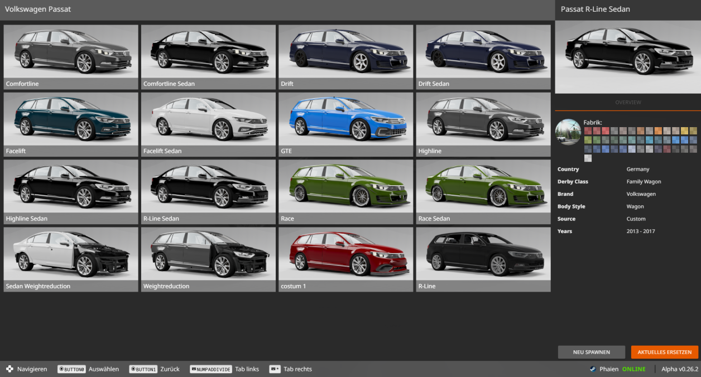701x377 pixels.
Task: Select the teal Facelift wagon
Action: [x=71, y=124]
